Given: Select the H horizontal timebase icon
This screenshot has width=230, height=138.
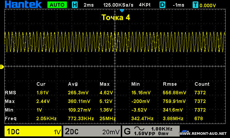Looking at the screenshot, I should pos(75,5).
